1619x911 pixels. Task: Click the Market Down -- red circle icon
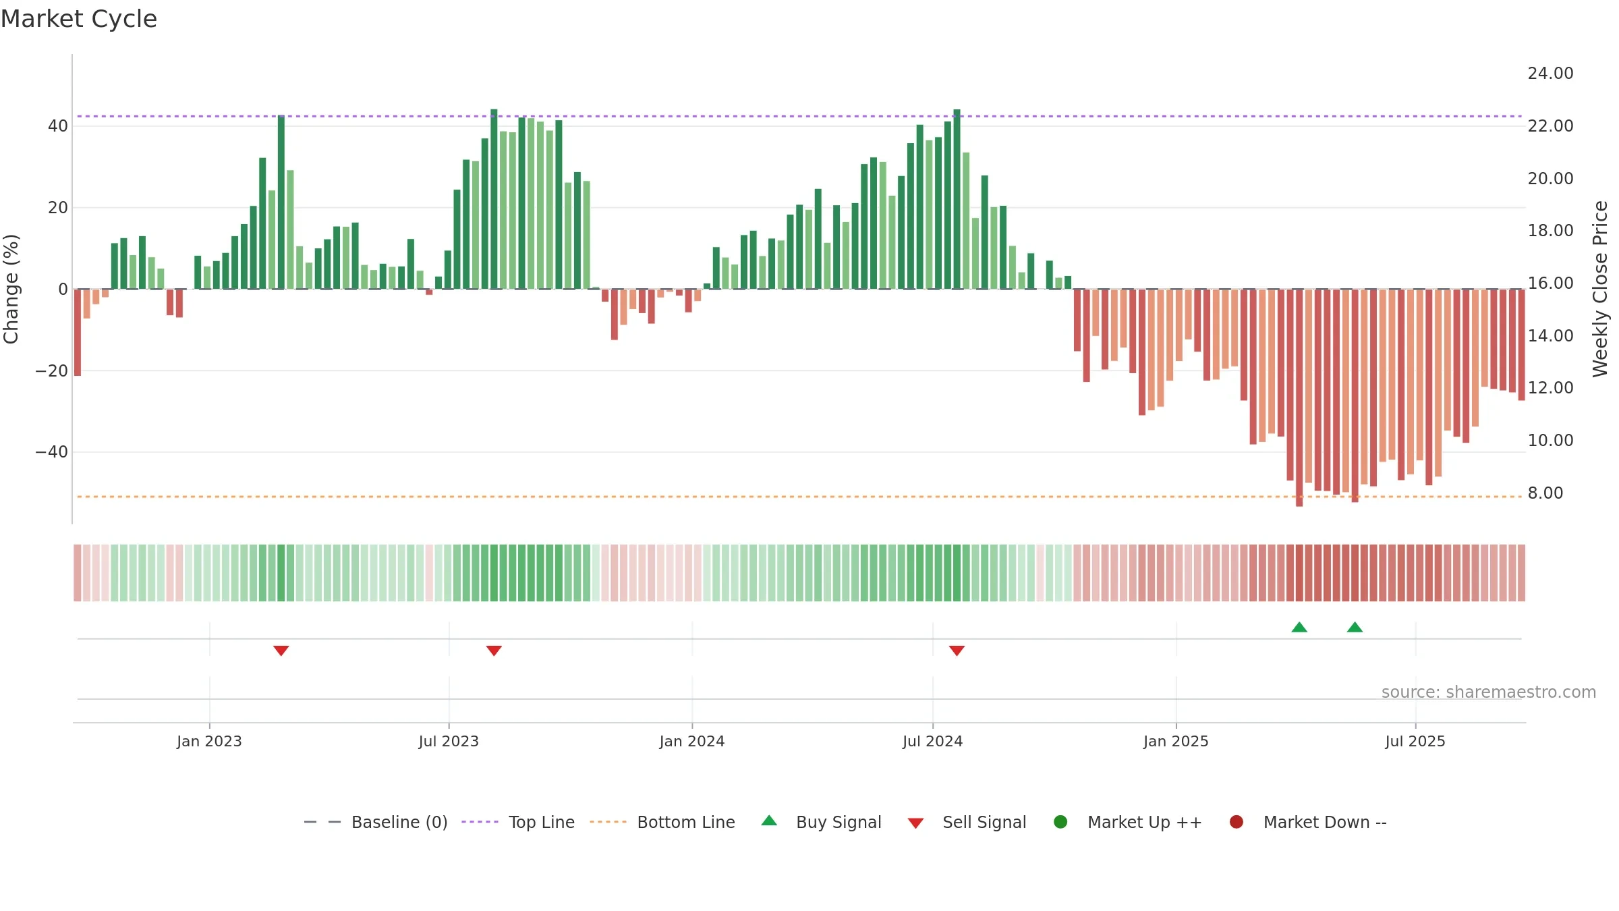(1237, 822)
